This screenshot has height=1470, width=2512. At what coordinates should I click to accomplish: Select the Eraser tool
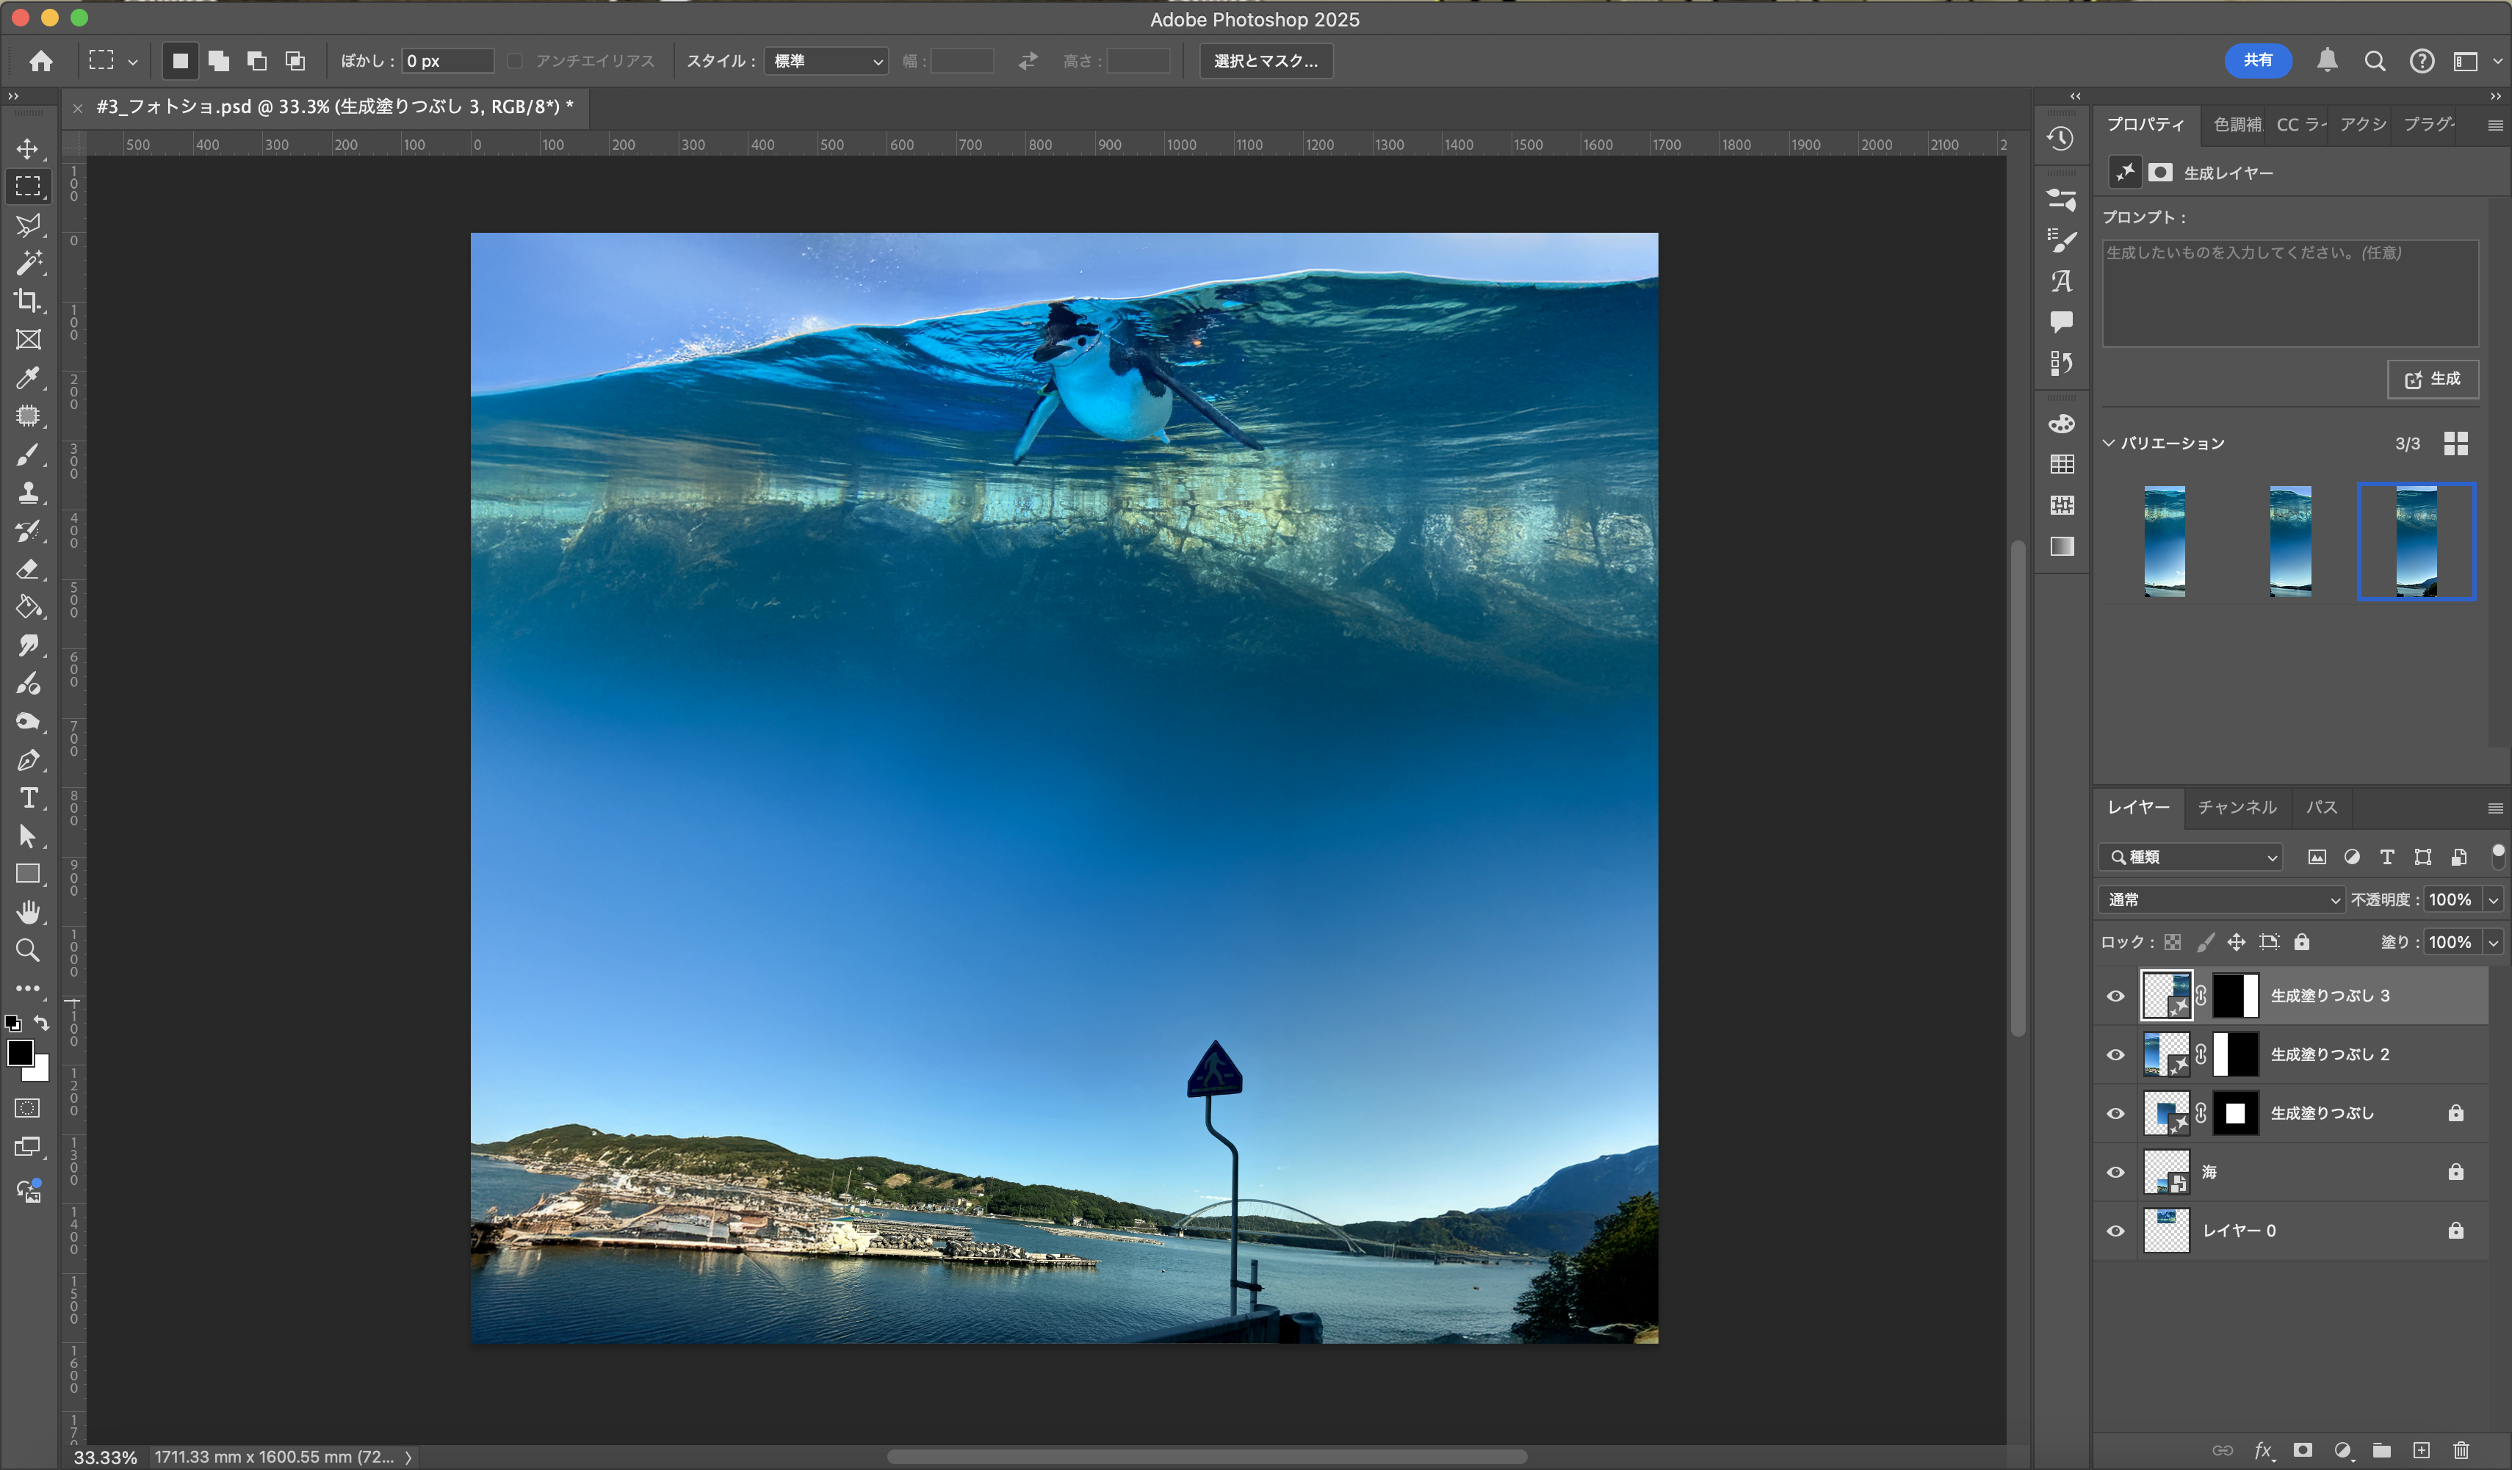(28, 569)
